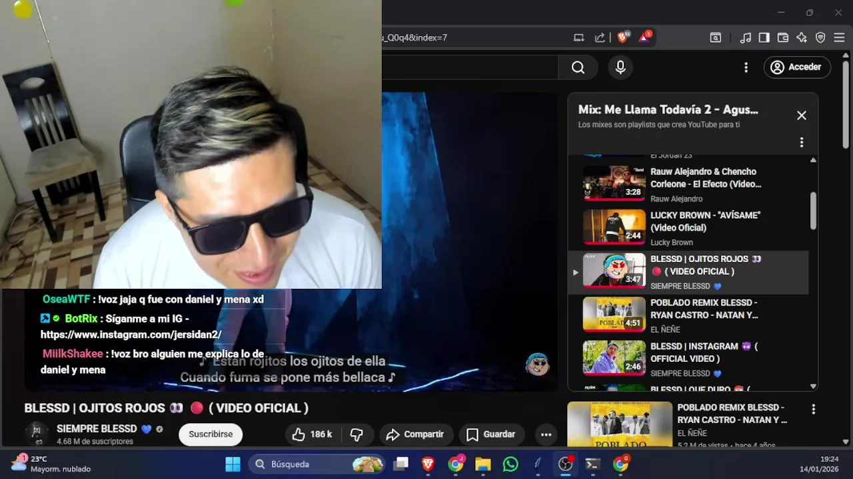Click the install app icon in address bar
Screen dimensions: 853x479
tap(579, 37)
